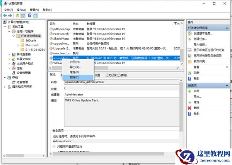Click 新文件夹 folder icon in actions
232x165 pixels.
click(190, 62)
